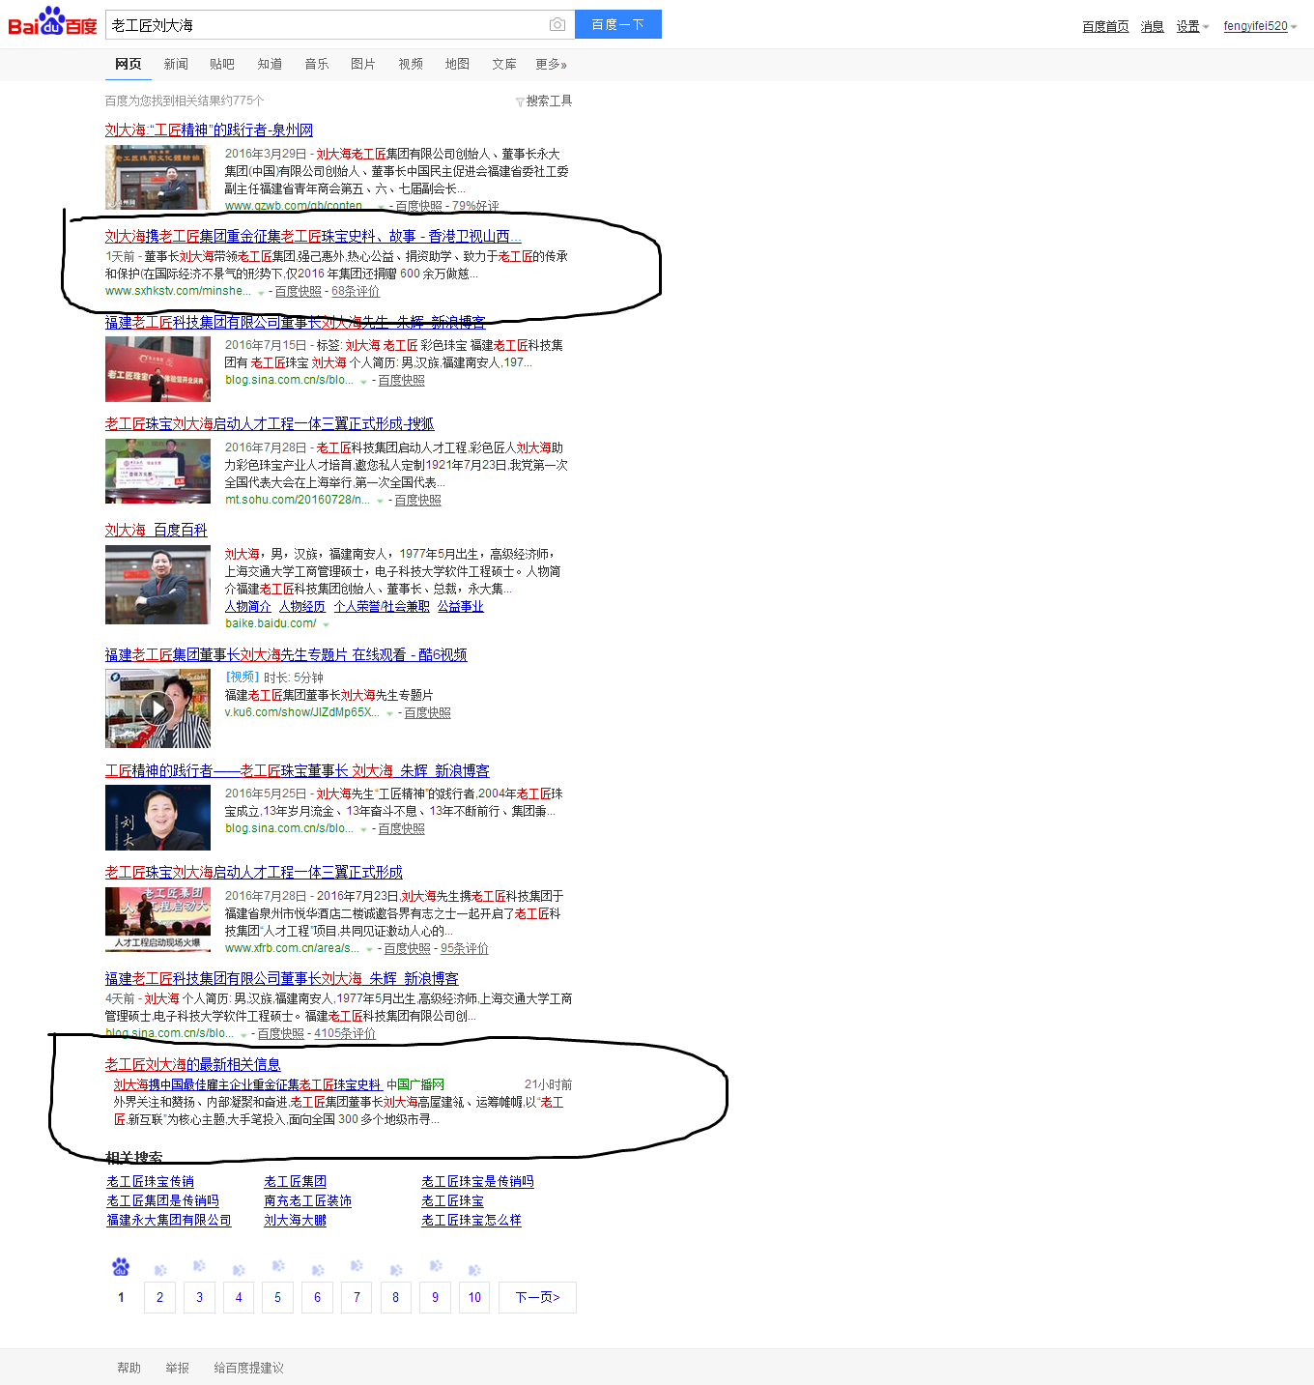This screenshot has height=1385, width=1314.
Task: Open portrait thumbnail of 工匠精神的践行者 result
Action: [x=157, y=818]
